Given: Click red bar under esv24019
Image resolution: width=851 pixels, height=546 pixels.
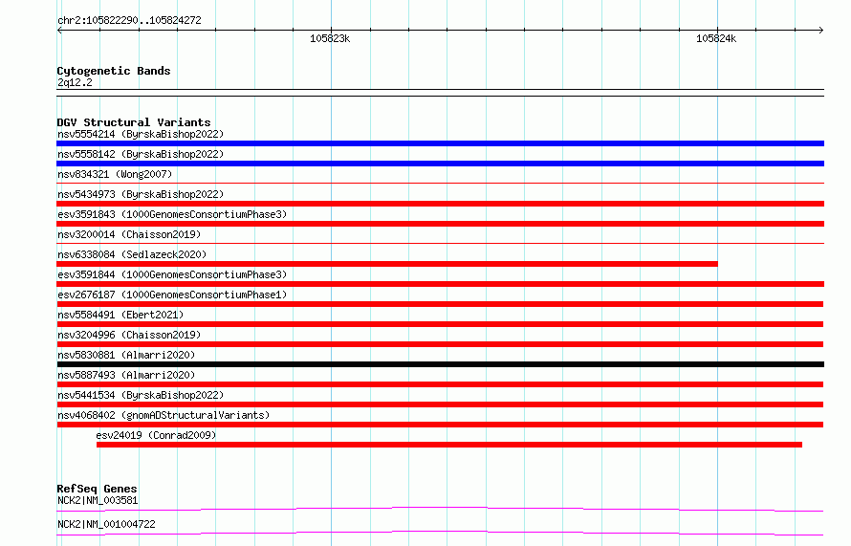Looking at the screenshot, I should (449, 445).
